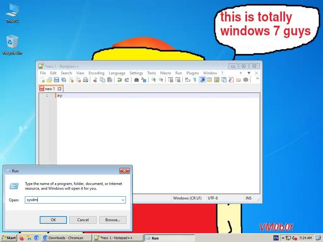Click the Print toolbar icon
The width and height of the screenshot is (323, 242).
coord(85,80)
